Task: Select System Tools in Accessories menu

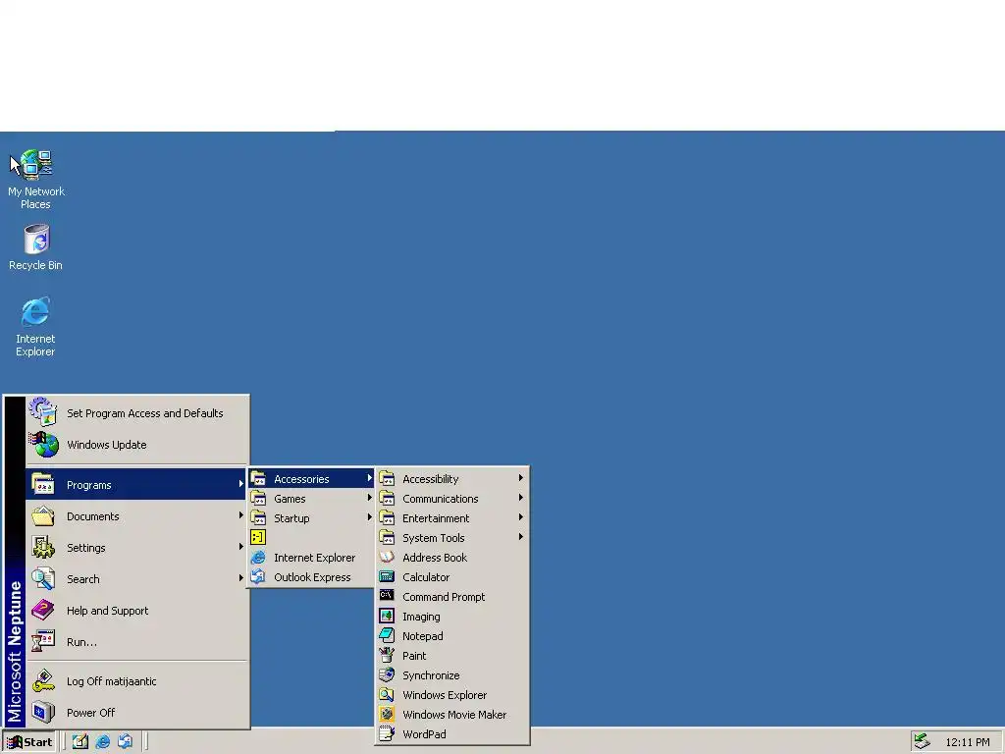Action: click(452, 537)
